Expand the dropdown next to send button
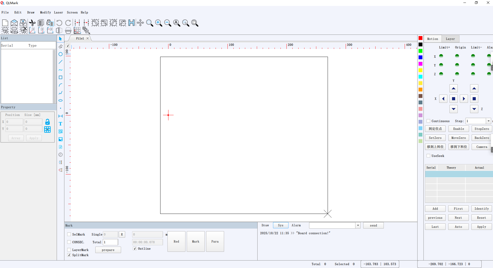 [358, 225]
